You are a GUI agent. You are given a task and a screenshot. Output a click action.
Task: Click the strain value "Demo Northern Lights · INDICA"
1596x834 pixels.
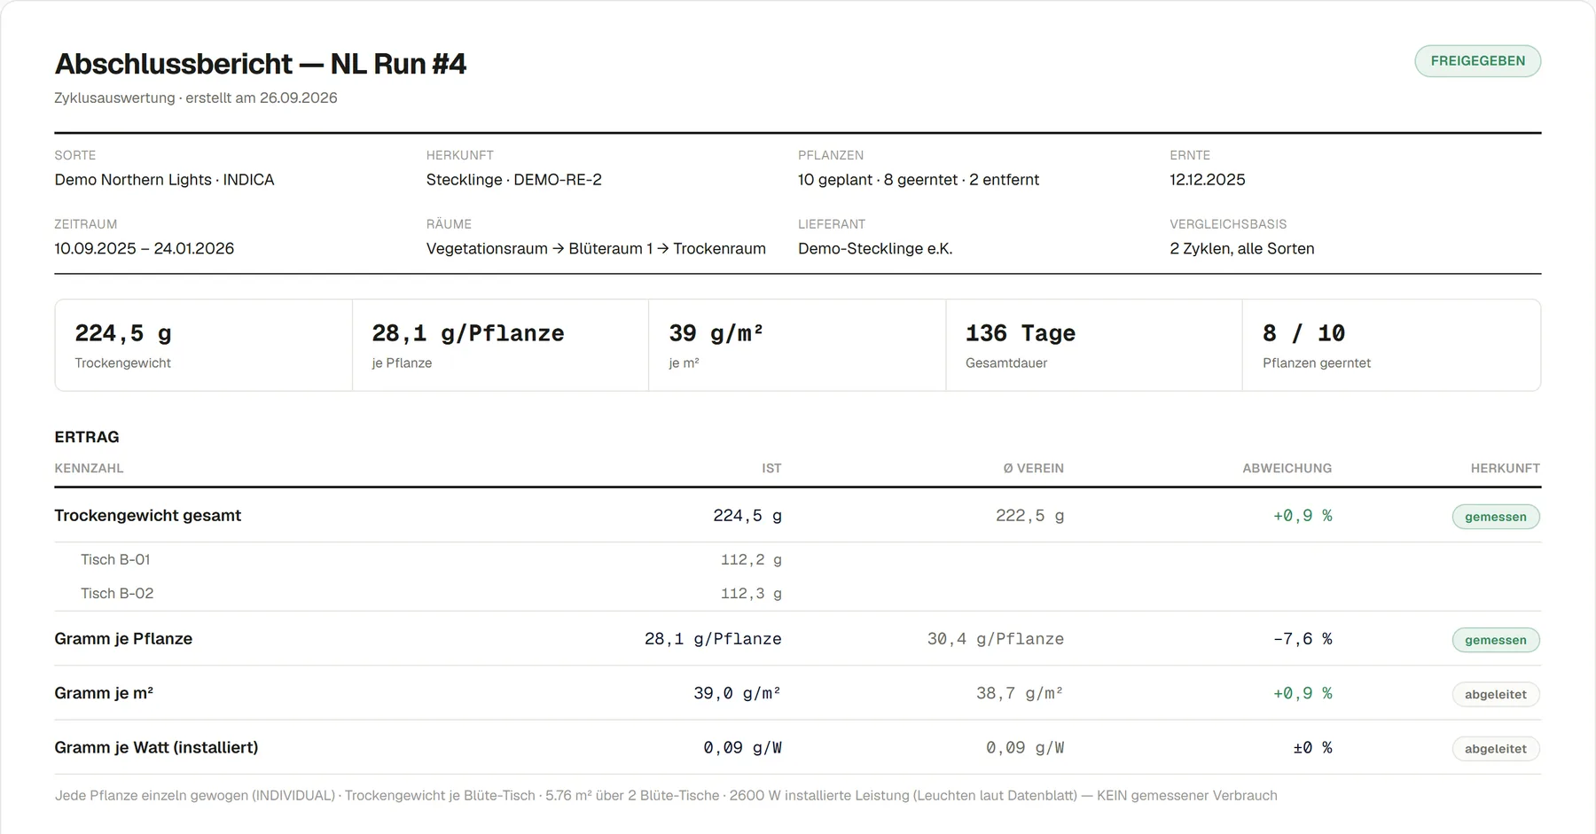pyautogui.click(x=164, y=179)
